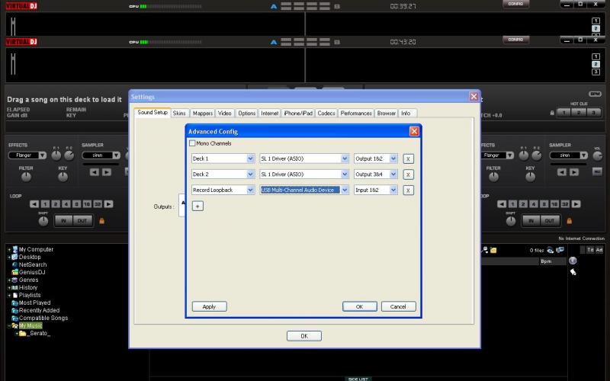Click left deck loop OUT button

coord(82,221)
